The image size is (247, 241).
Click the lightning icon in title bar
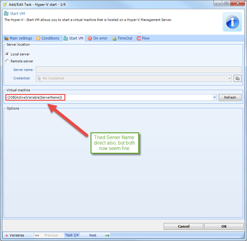5,4
